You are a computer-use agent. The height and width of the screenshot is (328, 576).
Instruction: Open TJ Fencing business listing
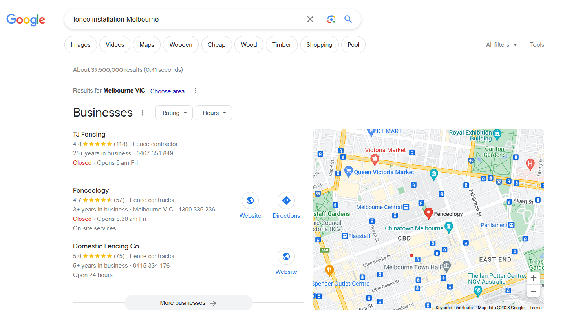pos(89,134)
